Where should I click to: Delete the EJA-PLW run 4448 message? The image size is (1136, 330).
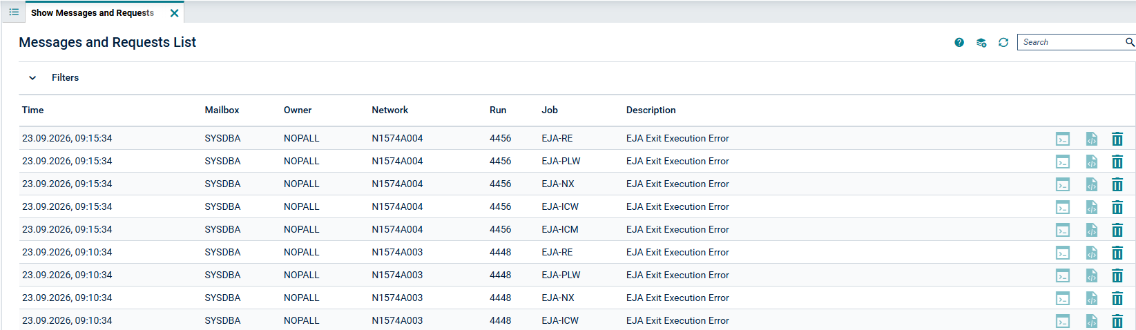click(1117, 275)
